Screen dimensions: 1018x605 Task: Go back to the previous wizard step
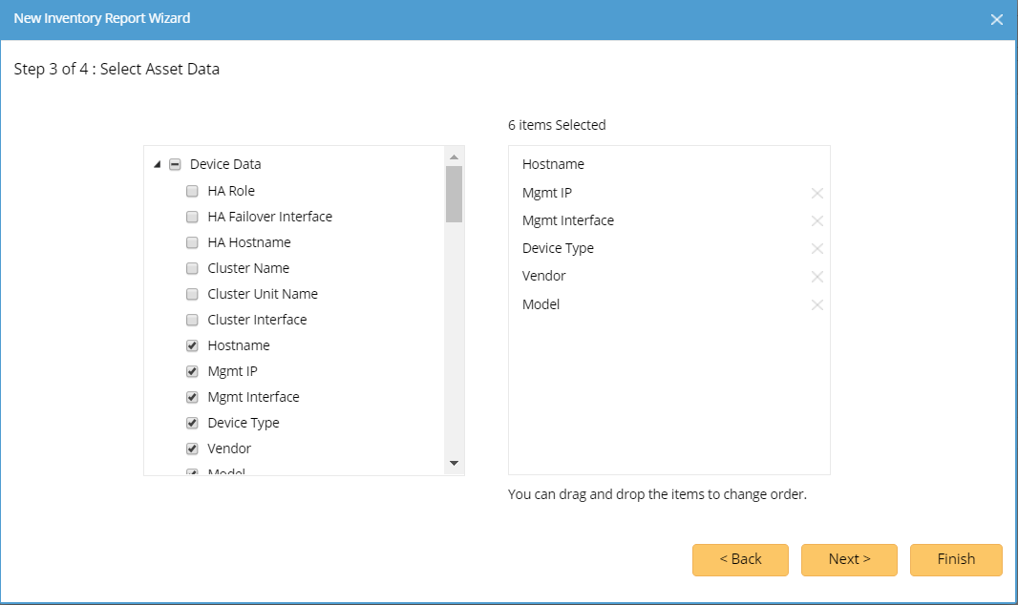[x=740, y=560]
